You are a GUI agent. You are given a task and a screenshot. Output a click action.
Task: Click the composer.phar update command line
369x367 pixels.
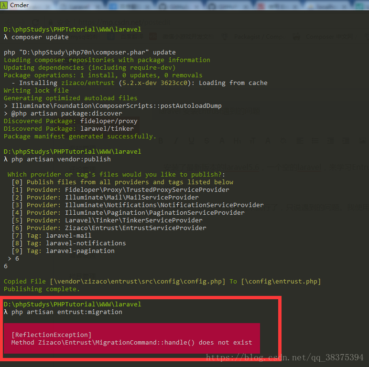click(x=90, y=52)
